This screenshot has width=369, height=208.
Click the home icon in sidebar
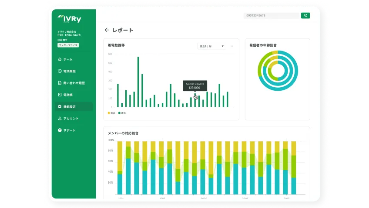pos(60,59)
